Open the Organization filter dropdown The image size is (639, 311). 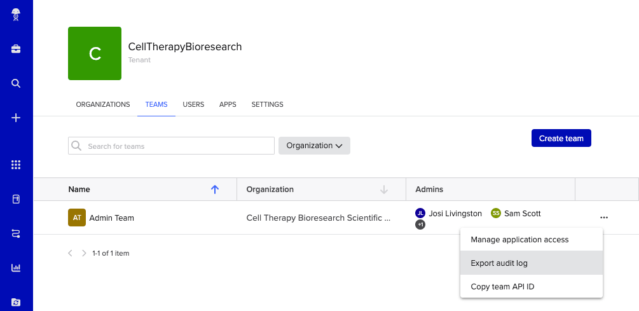pyautogui.click(x=314, y=146)
